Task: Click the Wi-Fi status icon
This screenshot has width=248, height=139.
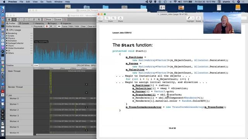Action: [x=175, y=2]
